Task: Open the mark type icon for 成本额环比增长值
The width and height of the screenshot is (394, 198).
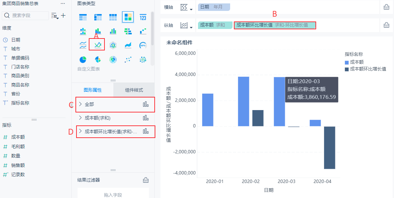Action: (x=146, y=131)
